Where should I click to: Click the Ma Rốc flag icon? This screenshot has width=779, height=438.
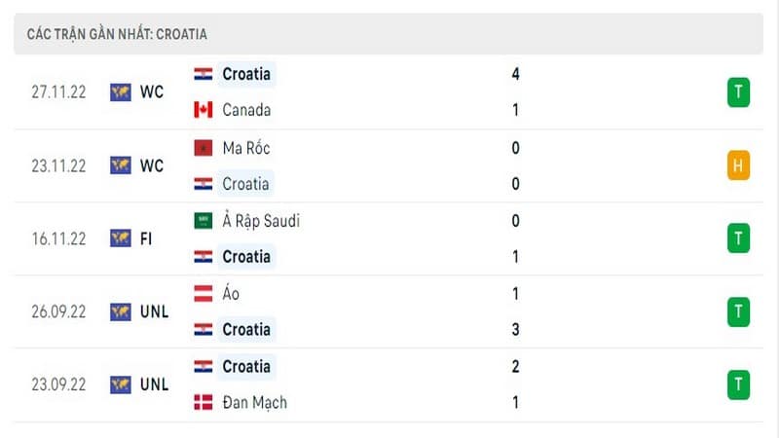204,148
